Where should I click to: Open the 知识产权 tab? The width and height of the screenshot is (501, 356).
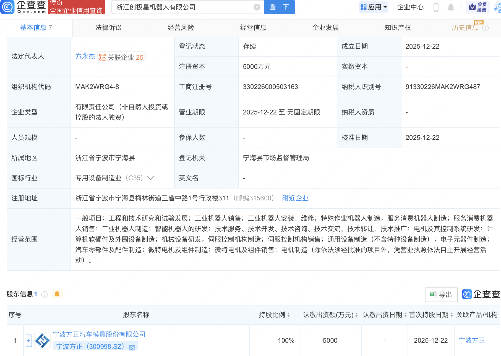398,28
